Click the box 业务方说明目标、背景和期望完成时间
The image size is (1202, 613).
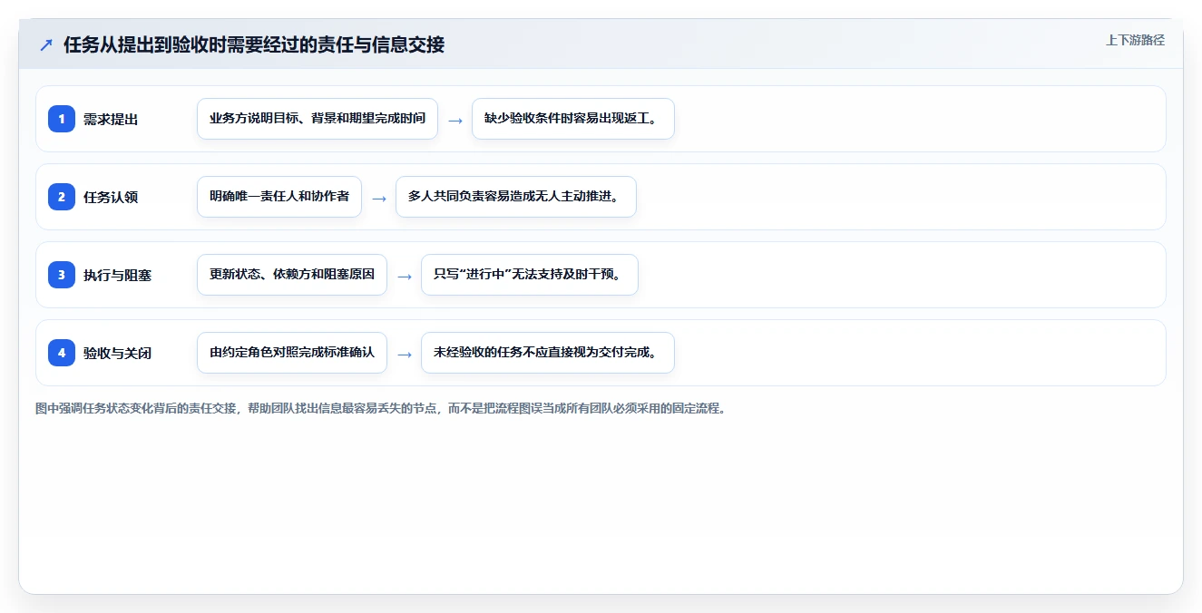[318, 119]
